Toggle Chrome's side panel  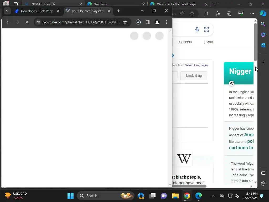[148, 22]
